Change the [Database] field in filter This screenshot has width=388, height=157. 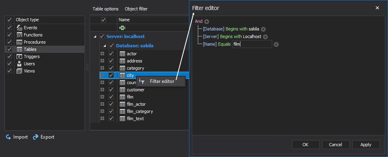(214, 29)
